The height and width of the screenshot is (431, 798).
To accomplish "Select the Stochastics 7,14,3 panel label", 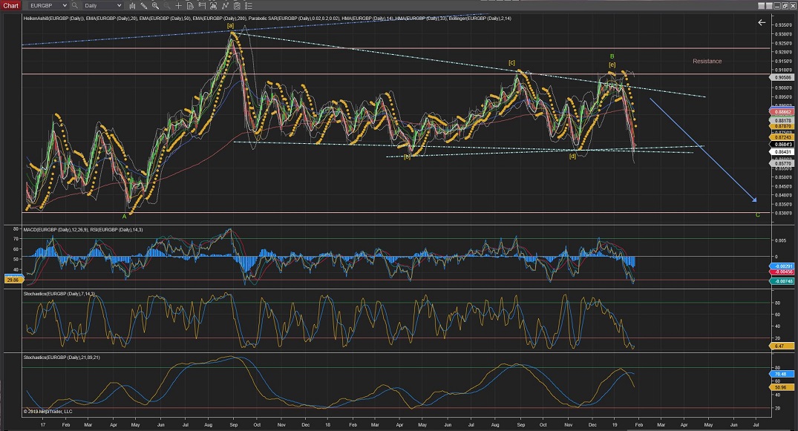I will point(59,294).
